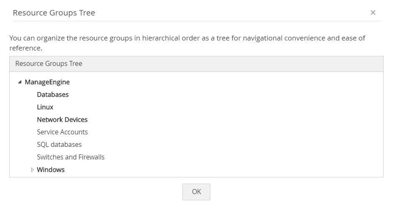Collapse the ManageEngine tree node
This screenshot has width=394, height=207.
[20, 82]
